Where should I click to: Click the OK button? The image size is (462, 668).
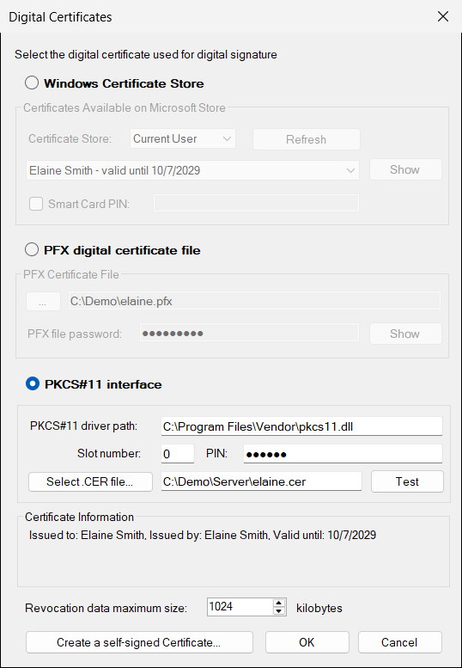(x=307, y=642)
